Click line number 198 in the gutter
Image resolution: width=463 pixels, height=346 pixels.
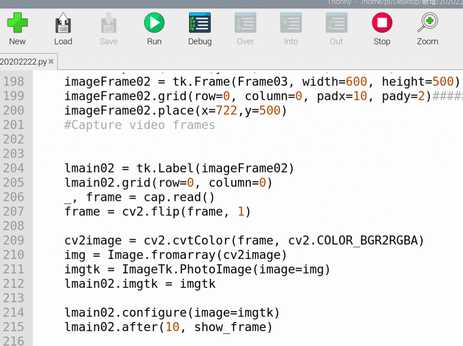click(x=14, y=82)
